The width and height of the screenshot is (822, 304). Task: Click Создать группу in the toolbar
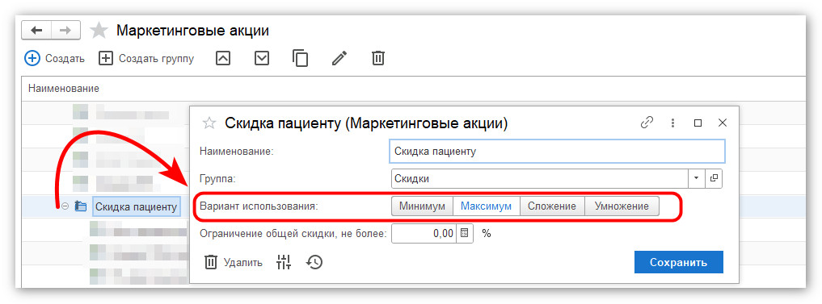pyautogui.click(x=146, y=58)
